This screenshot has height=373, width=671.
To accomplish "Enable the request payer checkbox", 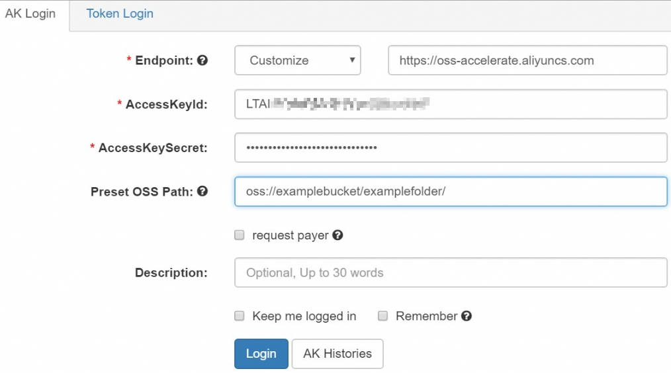I will pos(240,235).
